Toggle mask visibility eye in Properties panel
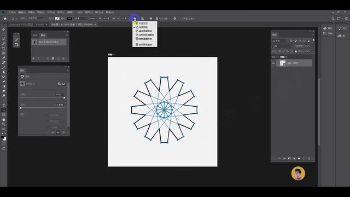Screen dimensions: 350x197 58,132
